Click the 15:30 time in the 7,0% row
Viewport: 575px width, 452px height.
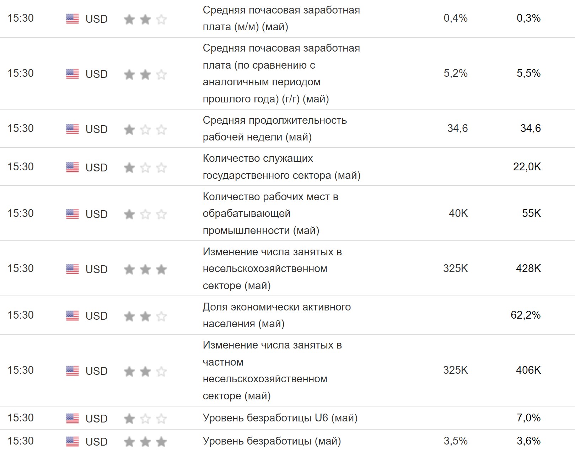tap(21, 418)
